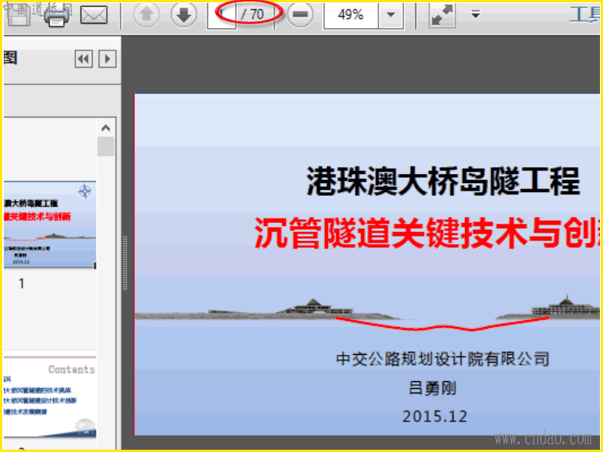Click the thumbnail panel scroll-up arrow
This screenshot has width=603, height=452.
tap(106, 128)
